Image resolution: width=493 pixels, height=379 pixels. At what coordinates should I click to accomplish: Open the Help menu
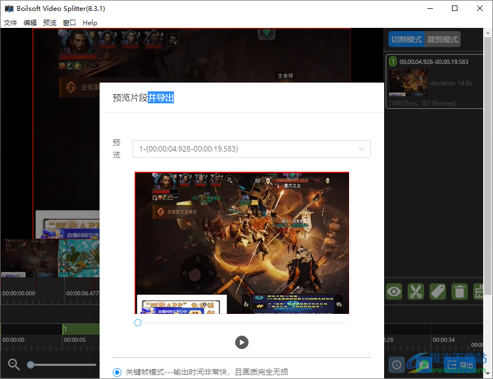click(90, 22)
